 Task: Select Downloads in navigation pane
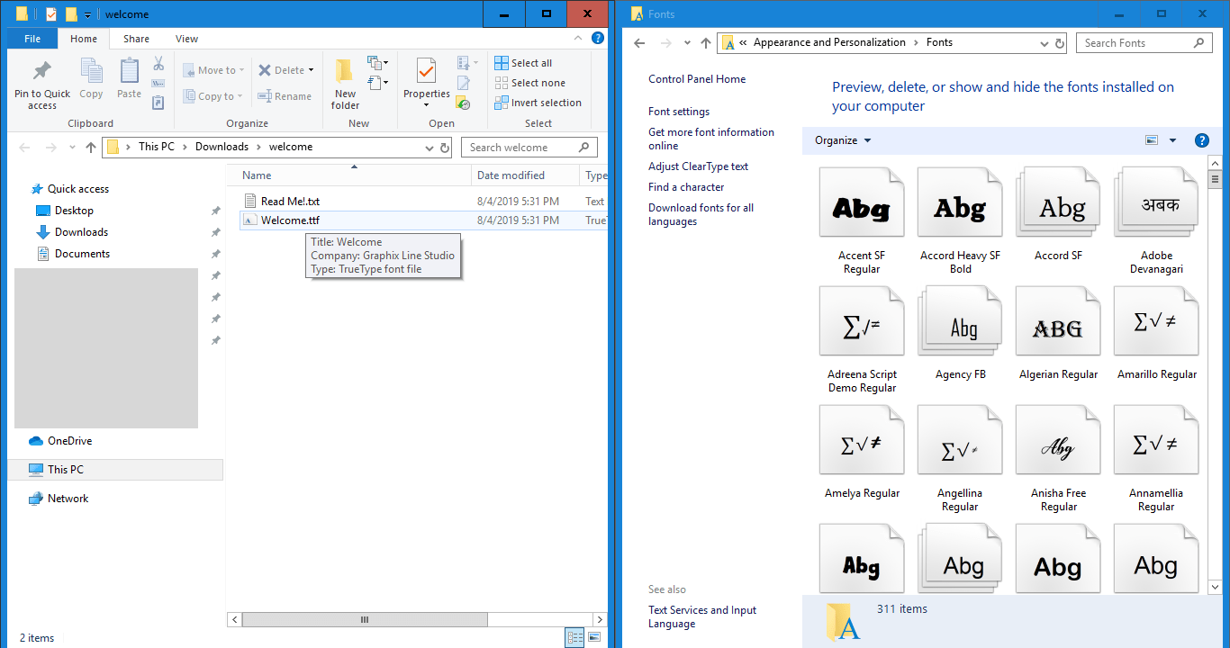tap(71, 232)
